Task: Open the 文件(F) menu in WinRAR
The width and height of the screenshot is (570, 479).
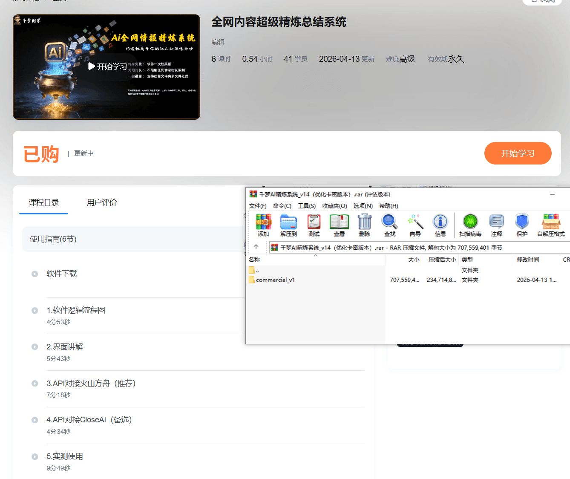Action: click(x=258, y=206)
